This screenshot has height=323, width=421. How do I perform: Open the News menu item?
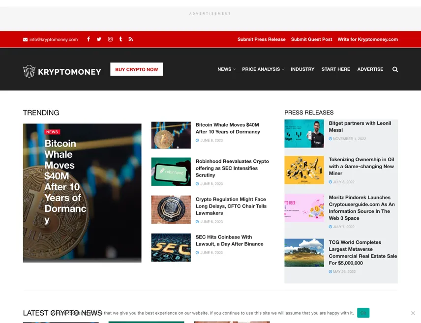pyautogui.click(x=224, y=69)
